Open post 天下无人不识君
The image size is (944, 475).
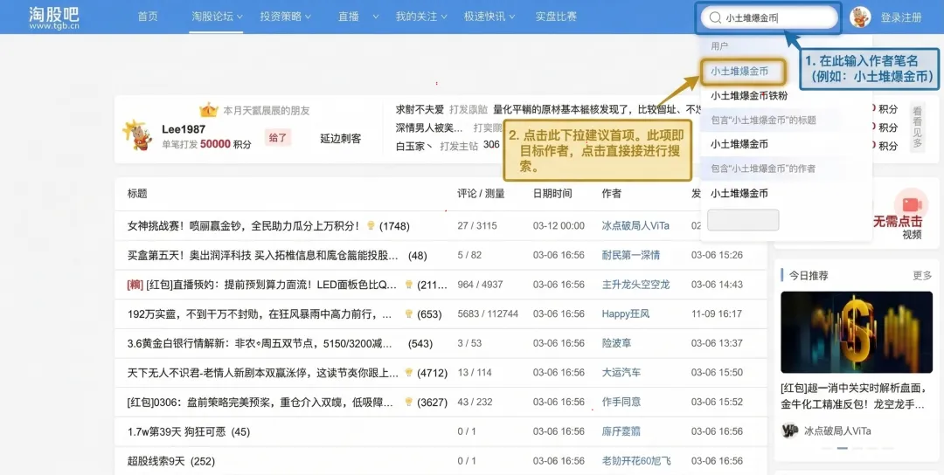tap(262, 373)
